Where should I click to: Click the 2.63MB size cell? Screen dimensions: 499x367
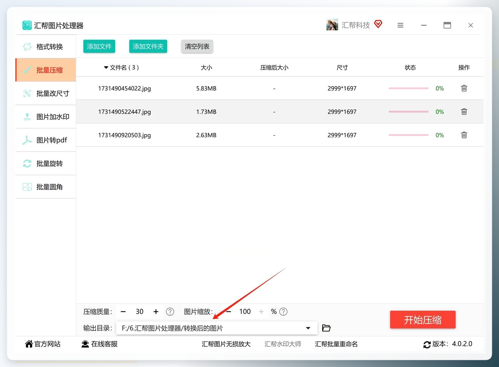pyautogui.click(x=206, y=135)
